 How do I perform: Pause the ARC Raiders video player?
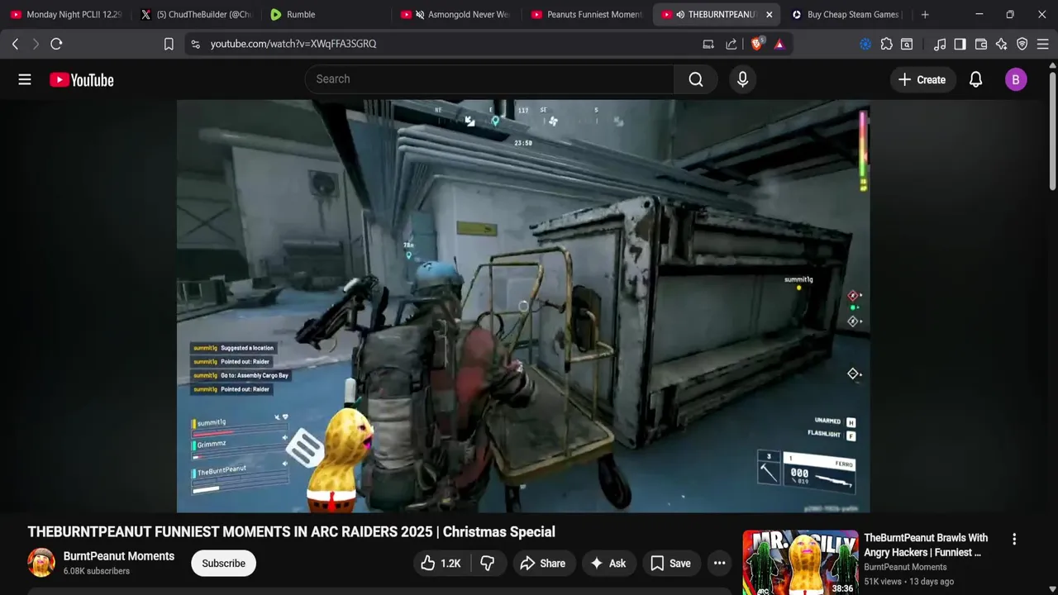tap(522, 306)
